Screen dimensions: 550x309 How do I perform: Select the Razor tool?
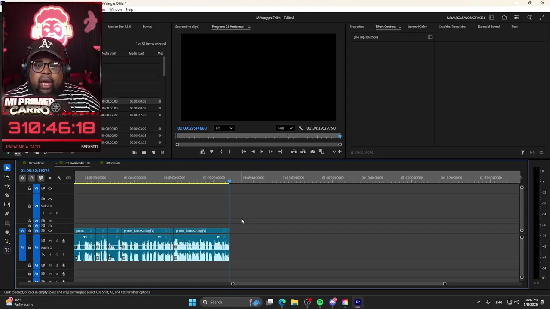[7, 195]
